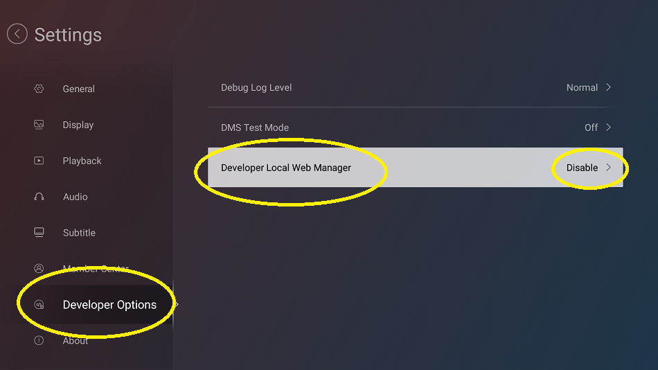Expand the Developer Local Web Manager chevron
This screenshot has width=658, height=370.
609,168
